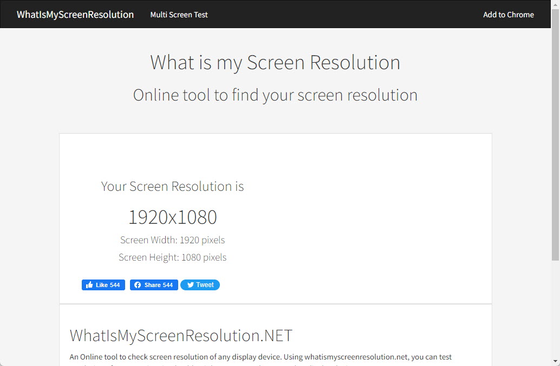Click the scrollbar down arrow

click(555, 361)
